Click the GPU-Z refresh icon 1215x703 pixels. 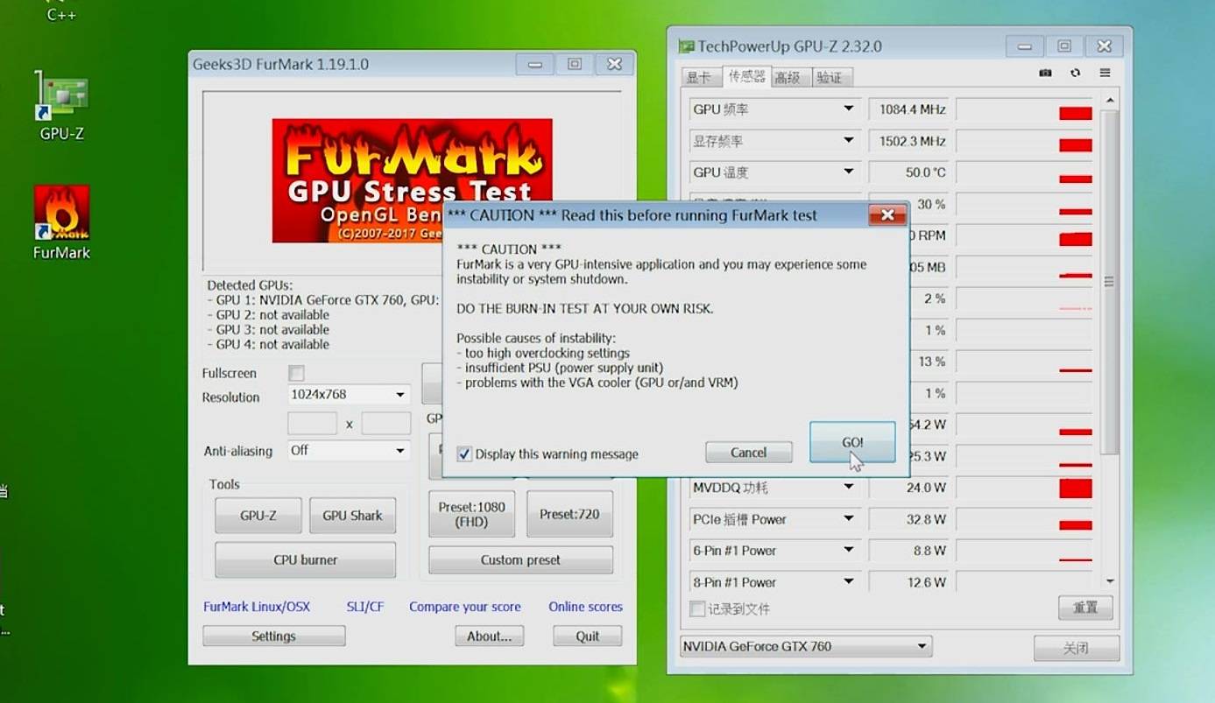tap(1075, 74)
